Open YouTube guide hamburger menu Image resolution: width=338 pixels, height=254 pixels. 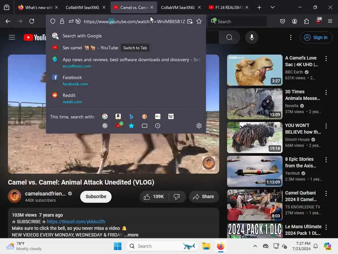12,37
